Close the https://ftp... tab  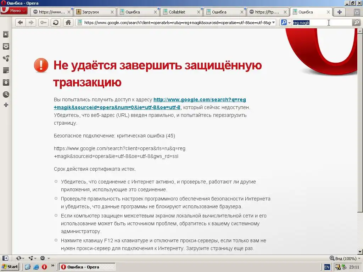(x=285, y=12)
